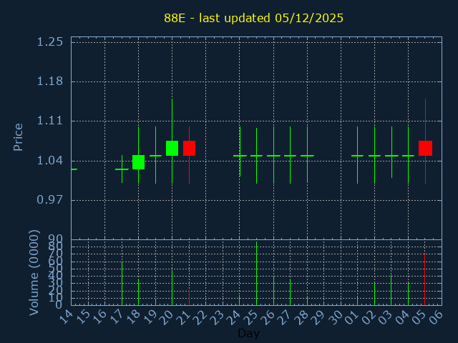This screenshot has height=343, width=458.
Task: Click the green volume bar on day 02
Action: [374, 294]
